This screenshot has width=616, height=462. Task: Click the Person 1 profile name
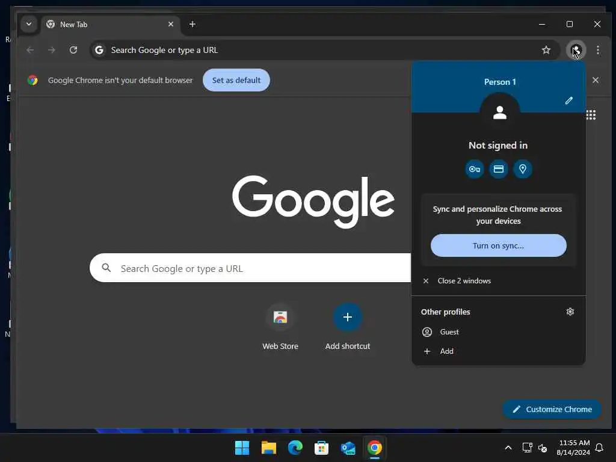pyautogui.click(x=500, y=82)
